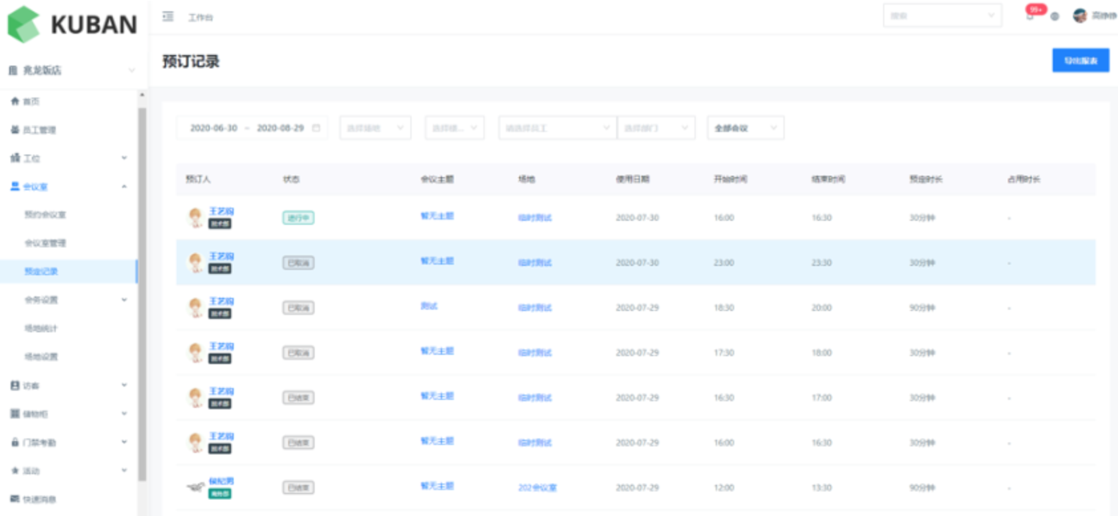This screenshot has width=1118, height=516.
Task: Click the 工作台 breadcrumb in the header
Action: (x=200, y=17)
